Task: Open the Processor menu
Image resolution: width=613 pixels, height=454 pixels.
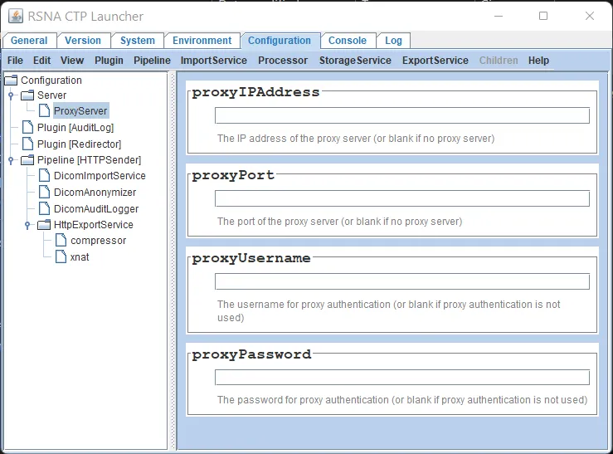Action: (x=283, y=61)
